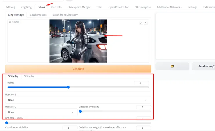Select the Batch from Directory sub-tab
Viewport: 215px width, 131px height.
[65, 15]
